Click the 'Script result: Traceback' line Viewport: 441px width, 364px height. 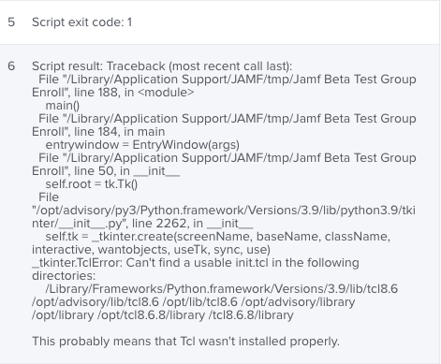(x=162, y=66)
